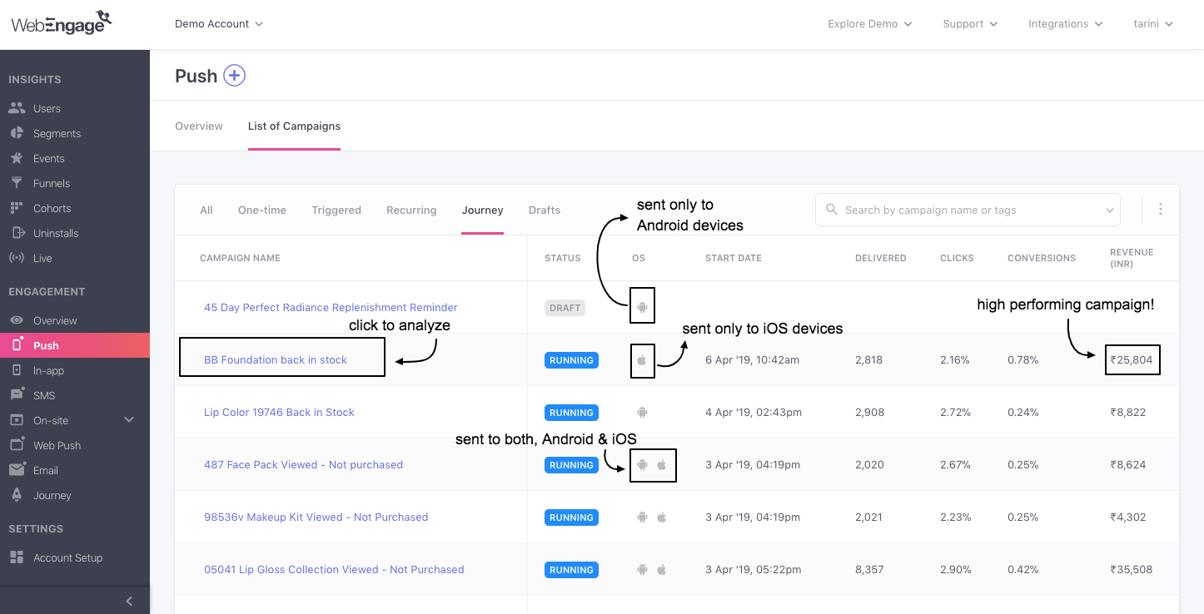1204x614 pixels.
Task: Click the Engagement Overview eye icon
Action: click(16, 320)
